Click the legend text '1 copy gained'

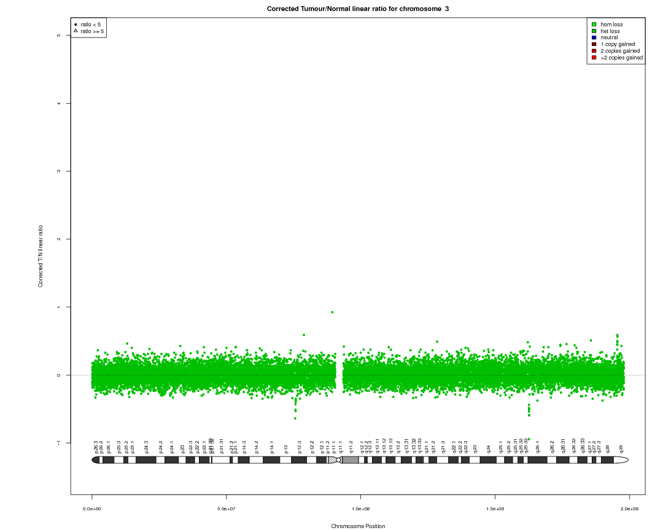[x=618, y=44]
